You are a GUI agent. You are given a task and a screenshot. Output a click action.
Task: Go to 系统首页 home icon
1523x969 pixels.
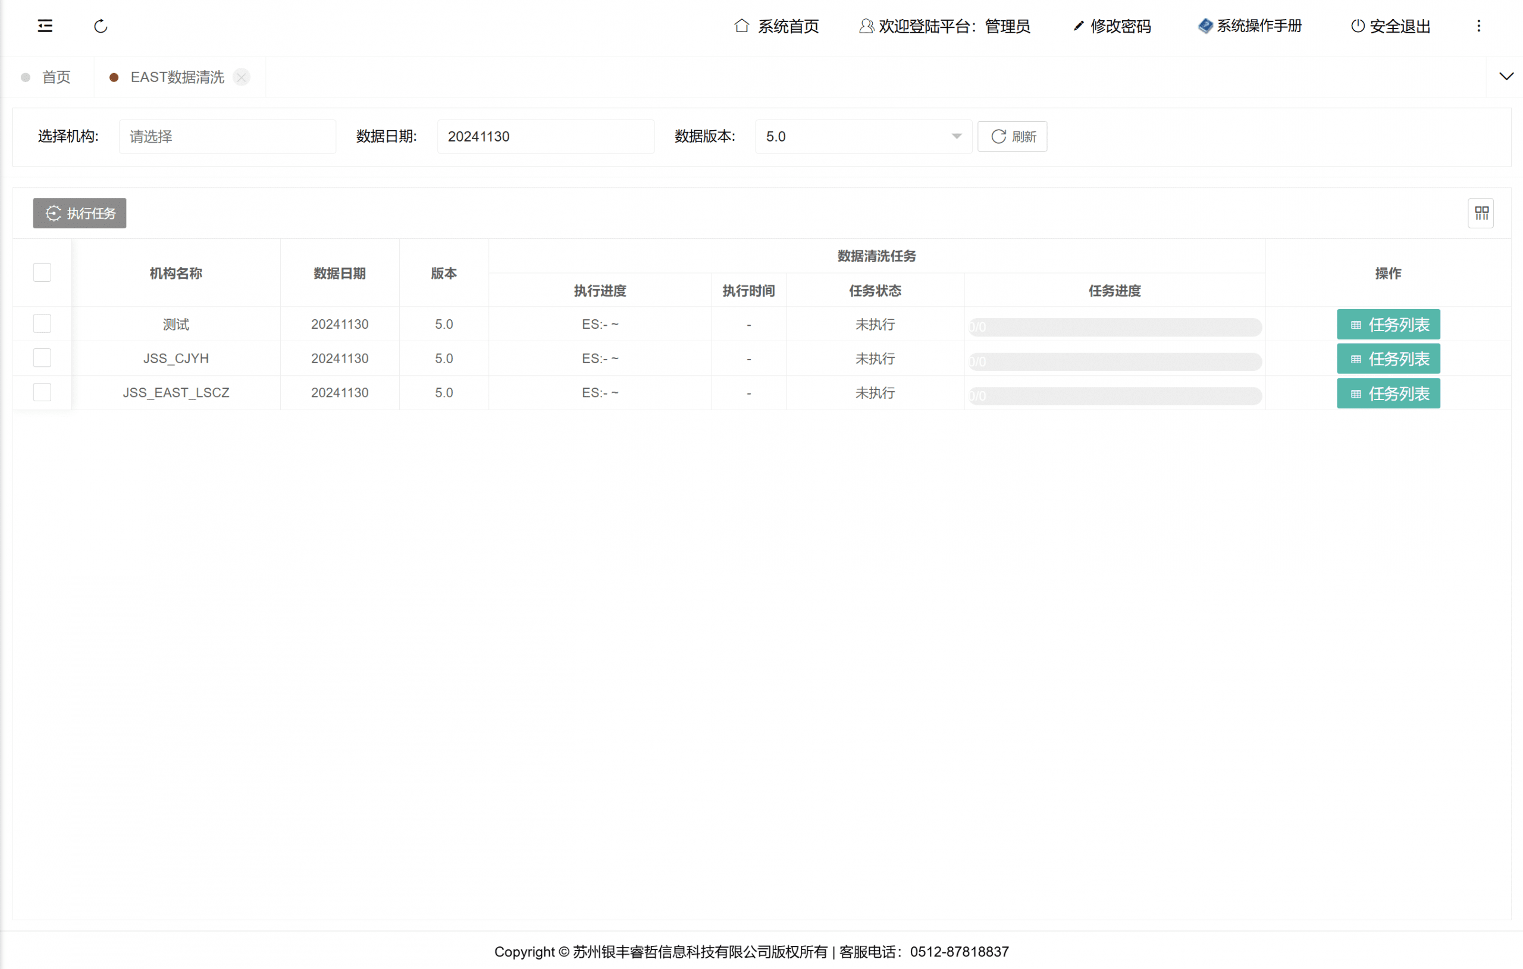point(741,26)
